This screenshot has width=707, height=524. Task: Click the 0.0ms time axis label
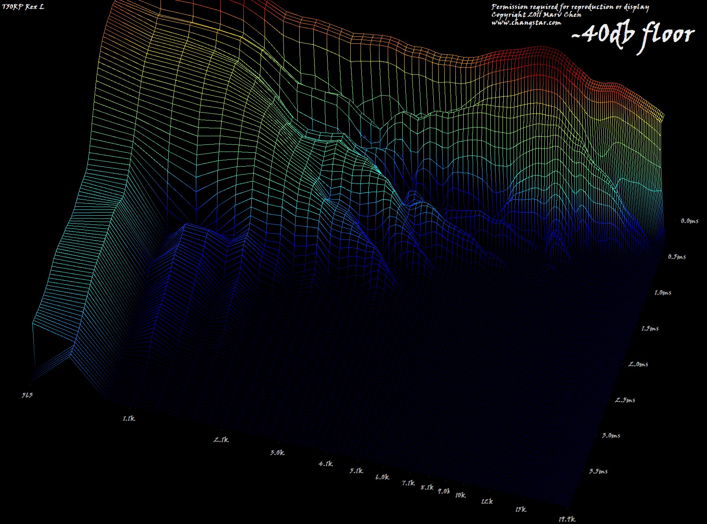690,221
